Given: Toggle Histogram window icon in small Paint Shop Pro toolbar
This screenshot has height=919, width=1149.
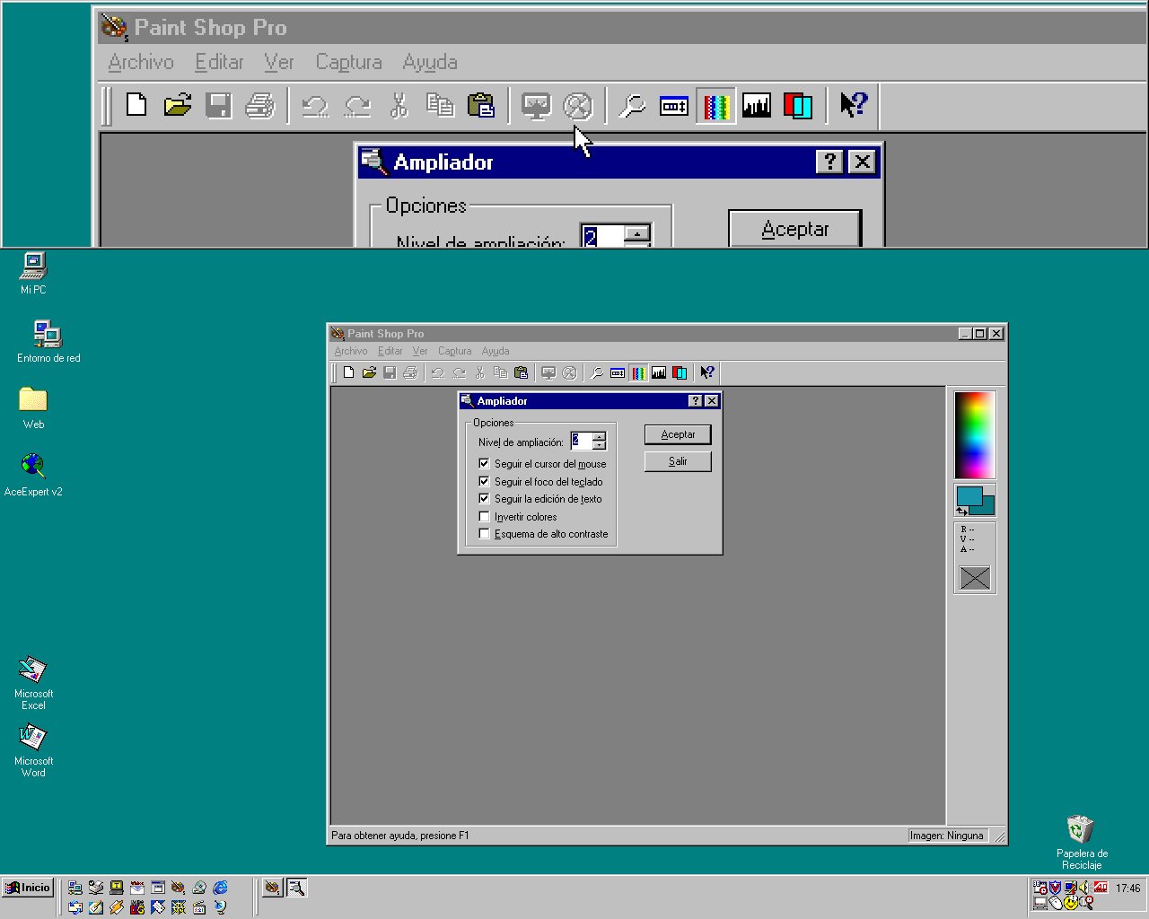Looking at the screenshot, I should click(x=659, y=372).
